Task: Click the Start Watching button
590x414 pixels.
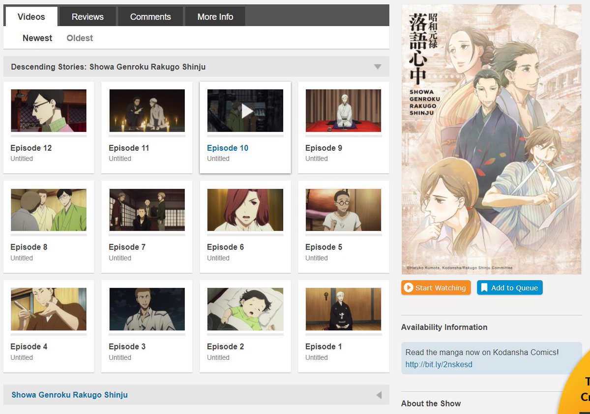Action: [x=436, y=287]
